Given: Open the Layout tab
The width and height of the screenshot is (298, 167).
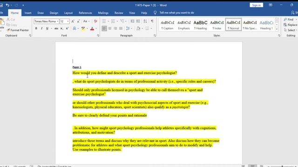Looking at the screenshot, I should (x=68, y=13).
